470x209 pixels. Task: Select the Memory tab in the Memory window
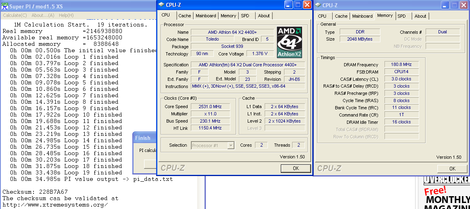385,16
